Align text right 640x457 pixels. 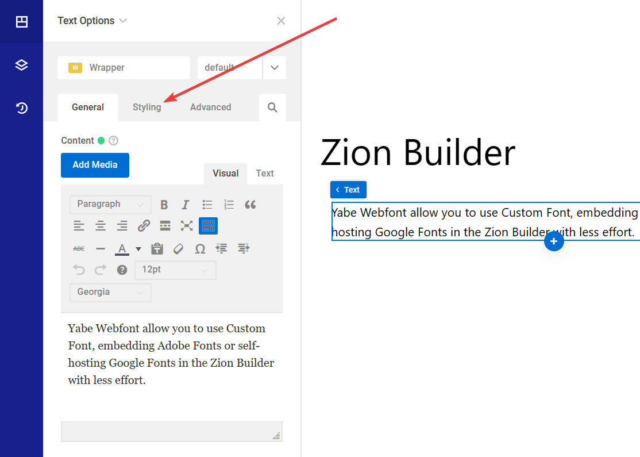(x=122, y=226)
